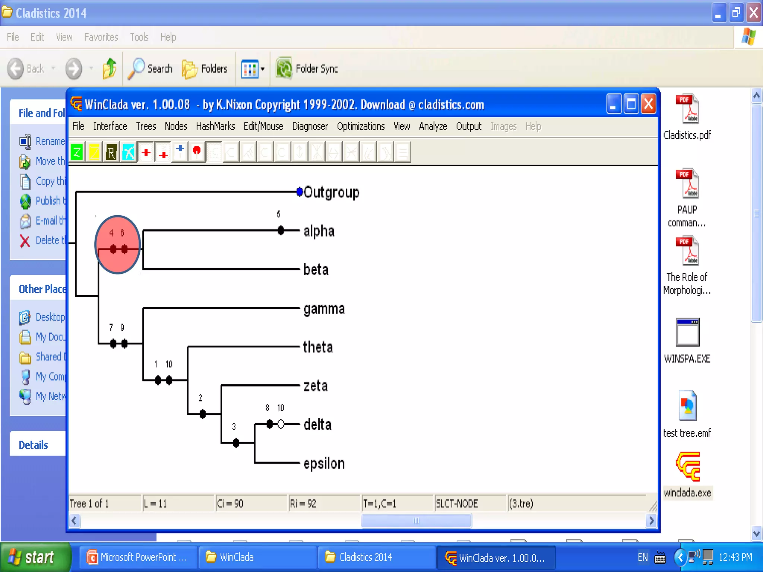This screenshot has width=763, height=572.
Task: Toggle the pressed double red plus button
Action: pyautogui.click(x=163, y=152)
